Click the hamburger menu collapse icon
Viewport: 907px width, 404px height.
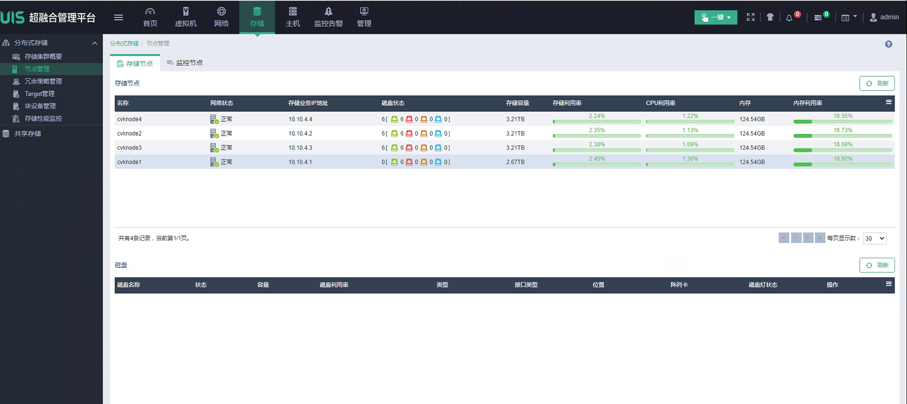tap(119, 17)
